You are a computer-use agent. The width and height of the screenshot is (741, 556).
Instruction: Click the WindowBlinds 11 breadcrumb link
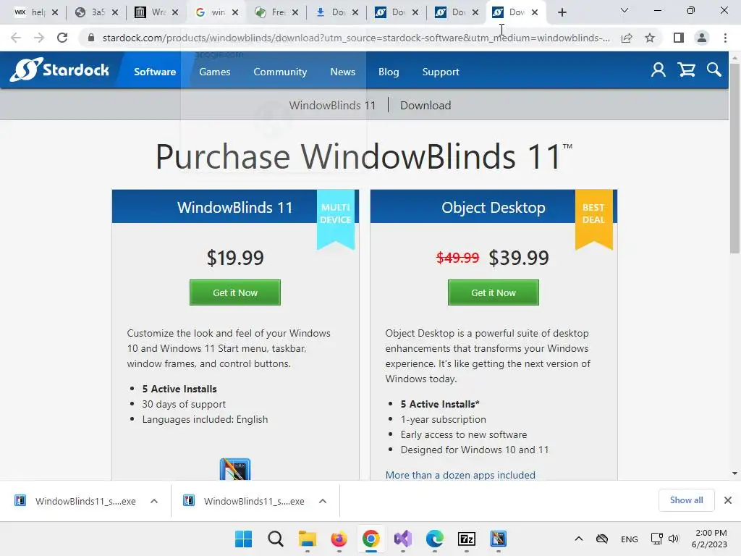(332, 105)
